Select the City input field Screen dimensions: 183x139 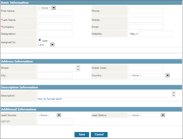pyautogui.click(x=55, y=75)
